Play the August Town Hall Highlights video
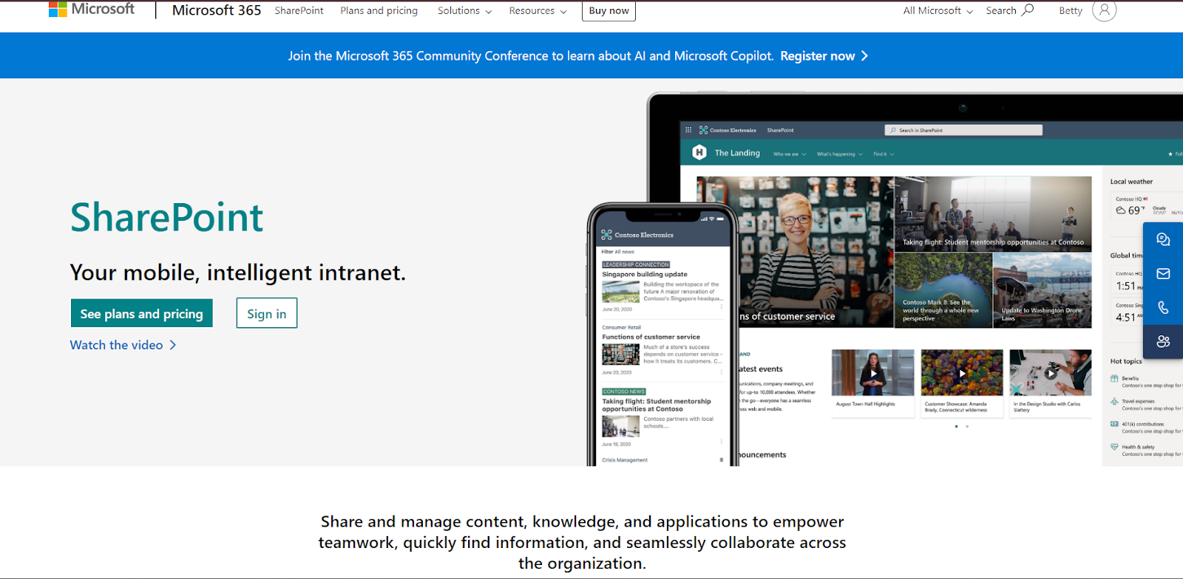This screenshot has height=579, width=1183. point(873,374)
